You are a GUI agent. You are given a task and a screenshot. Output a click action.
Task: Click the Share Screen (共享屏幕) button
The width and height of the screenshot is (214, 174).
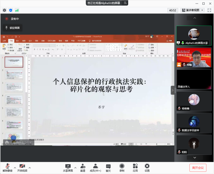pos(68,168)
